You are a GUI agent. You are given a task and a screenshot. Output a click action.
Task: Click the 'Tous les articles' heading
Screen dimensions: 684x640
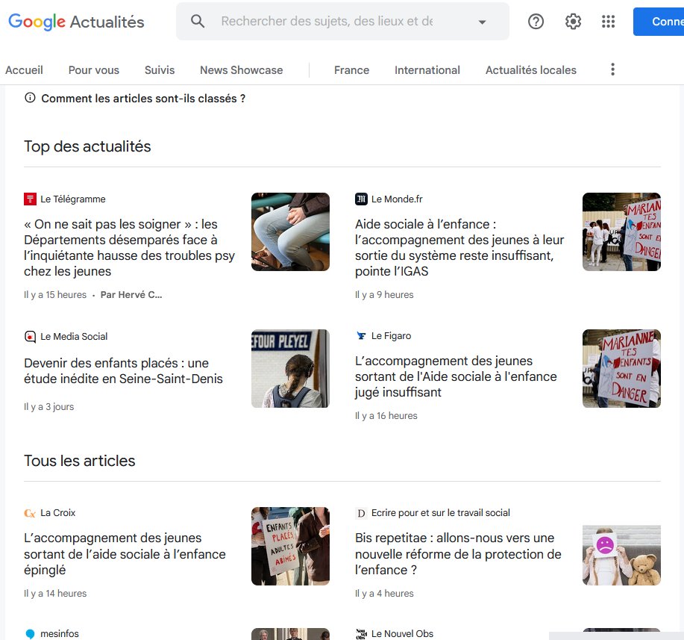coord(79,461)
